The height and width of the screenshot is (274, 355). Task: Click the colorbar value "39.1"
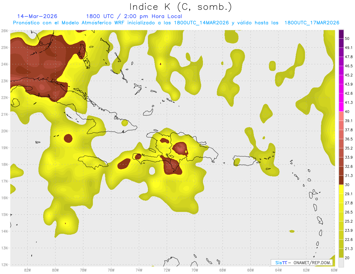[x=348, y=121]
